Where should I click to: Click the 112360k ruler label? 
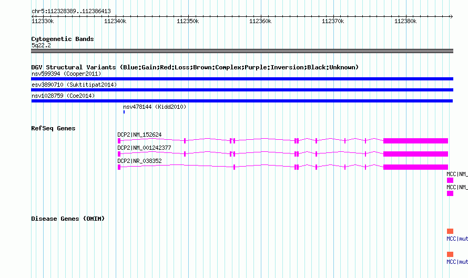tap(260, 21)
